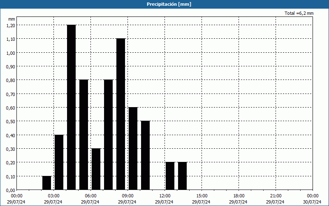Select the 0,10 mm bar before 03:00
Viewport: 329px width, 206px height.
(x=46, y=183)
